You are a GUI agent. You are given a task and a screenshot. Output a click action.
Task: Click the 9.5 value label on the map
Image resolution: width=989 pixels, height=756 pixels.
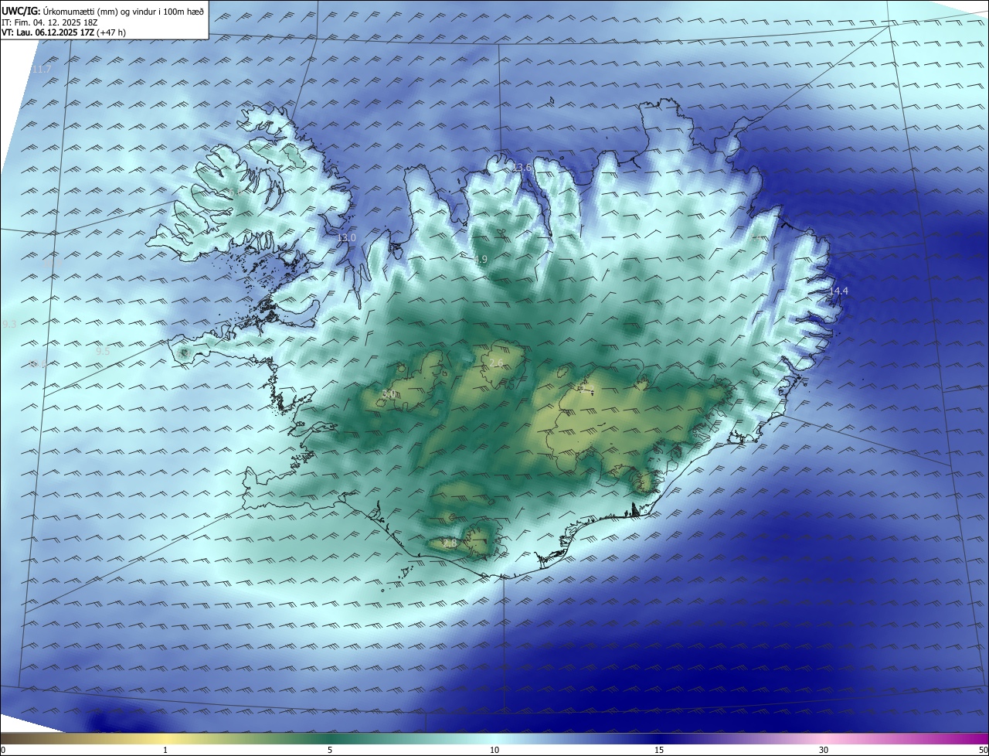tap(103, 351)
